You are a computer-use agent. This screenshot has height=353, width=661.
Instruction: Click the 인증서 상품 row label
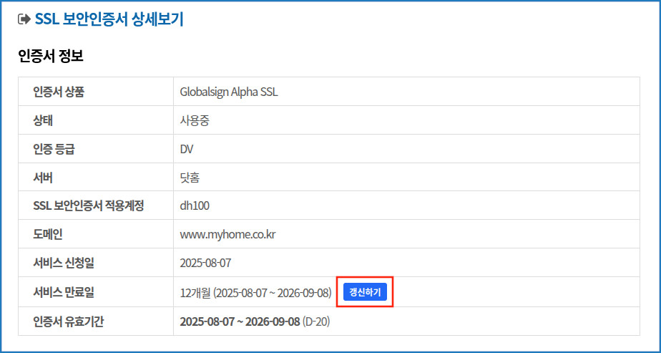59,92
